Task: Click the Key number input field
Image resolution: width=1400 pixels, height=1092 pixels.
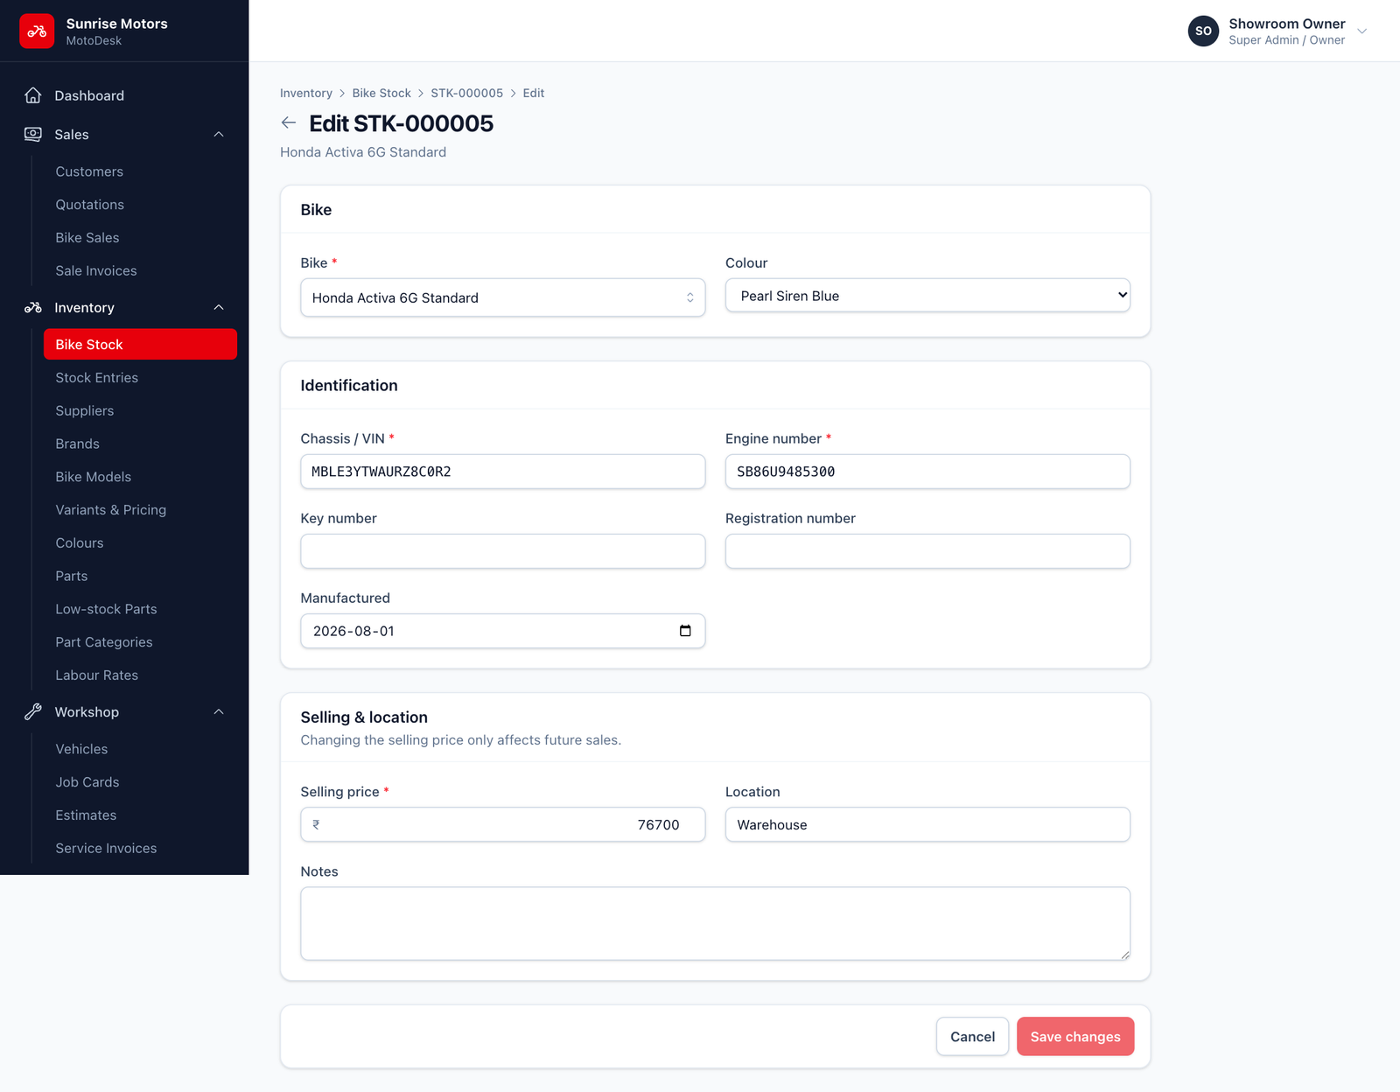Action: tap(503, 551)
